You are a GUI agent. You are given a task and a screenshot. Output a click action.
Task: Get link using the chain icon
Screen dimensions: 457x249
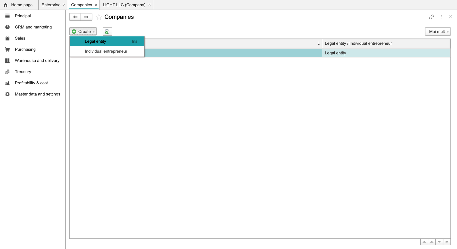[x=431, y=17]
